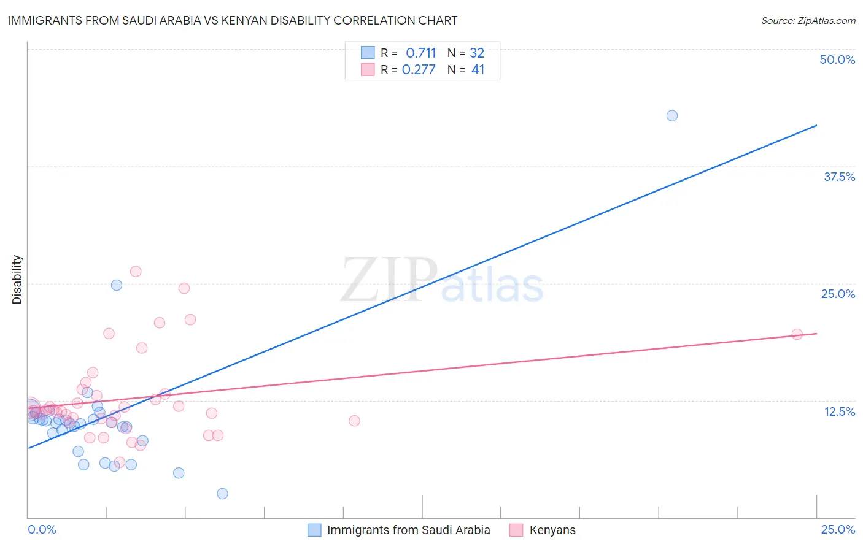Viewport: 863px width, 547px height.
Task: Select the highest pink point near 26%
Action: (x=136, y=271)
